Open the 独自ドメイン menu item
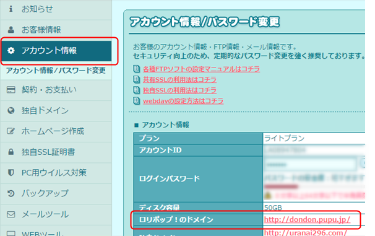The image size is (375, 236). coord(56,111)
